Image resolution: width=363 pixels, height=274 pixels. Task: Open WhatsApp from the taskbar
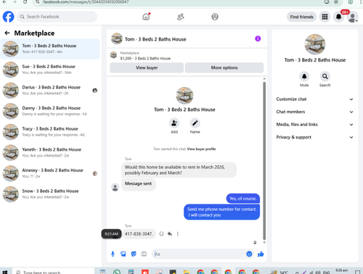pos(117,272)
